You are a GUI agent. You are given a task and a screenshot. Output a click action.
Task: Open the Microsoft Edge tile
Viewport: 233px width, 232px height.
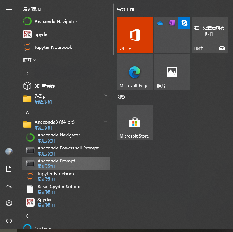(x=135, y=72)
